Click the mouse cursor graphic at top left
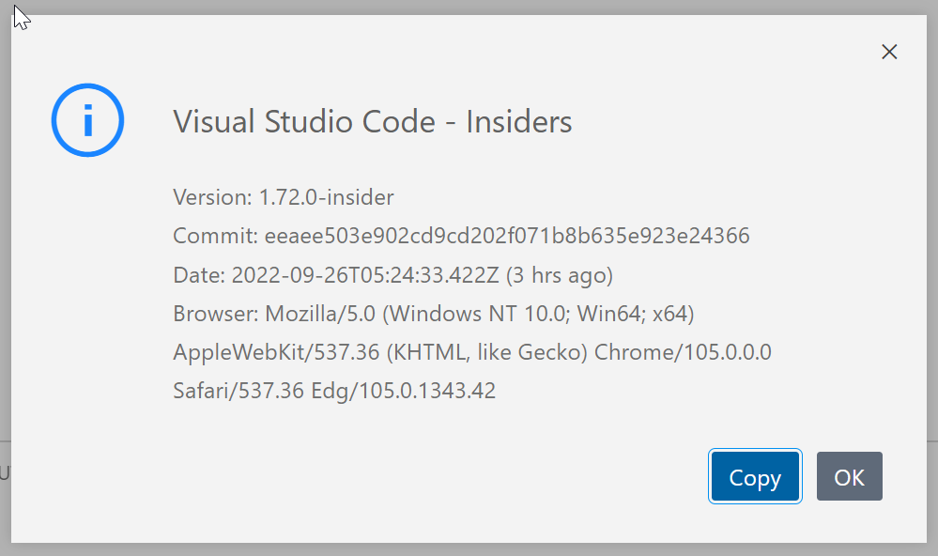This screenshot has width=938, height=556. pyautogui.click(x=21, y=17)
